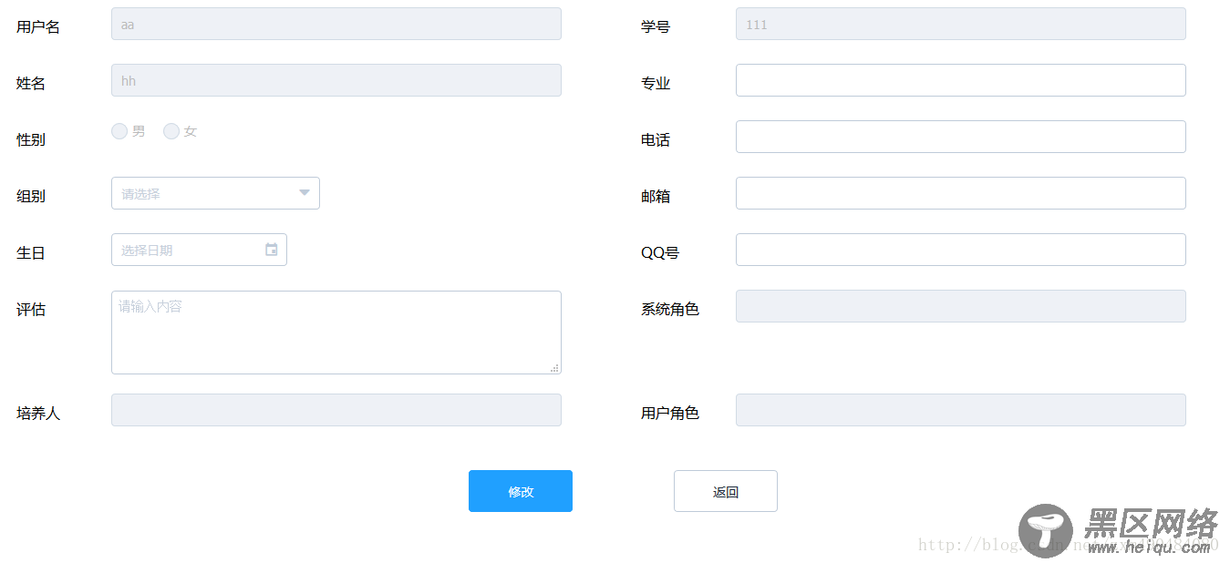Open the 选择日期 birthday picker field

pos(199,250)
